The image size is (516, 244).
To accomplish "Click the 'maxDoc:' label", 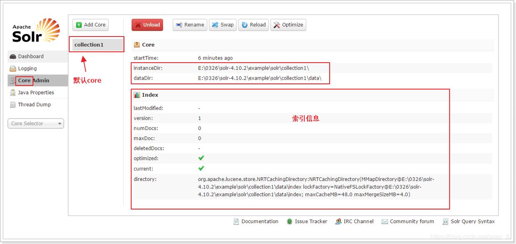I will tap(144, 138).
